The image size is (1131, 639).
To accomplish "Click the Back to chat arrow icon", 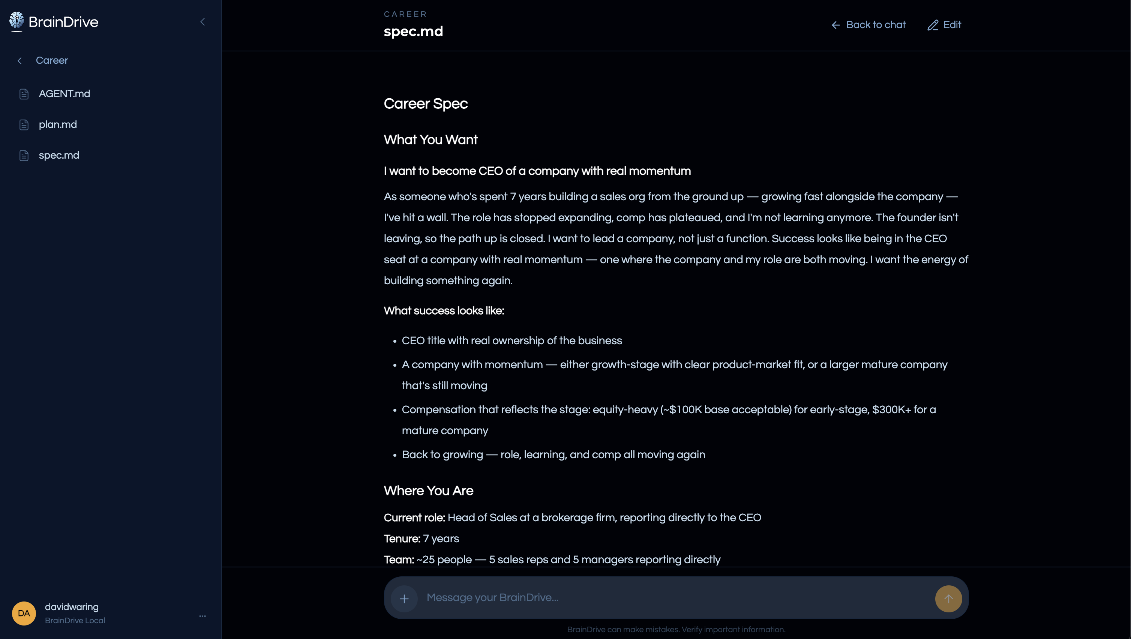I will [835, 25].
